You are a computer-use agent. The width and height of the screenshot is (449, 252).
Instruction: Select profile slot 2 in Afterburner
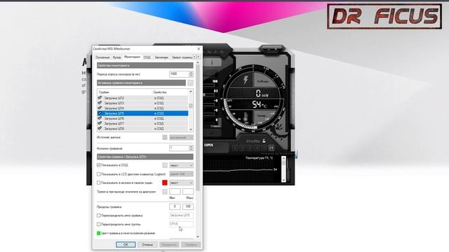[242, 148]
